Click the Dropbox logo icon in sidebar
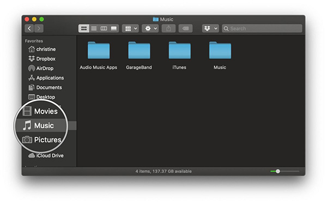The height and width of the screenshot is (204, 327). coord(32,59)
